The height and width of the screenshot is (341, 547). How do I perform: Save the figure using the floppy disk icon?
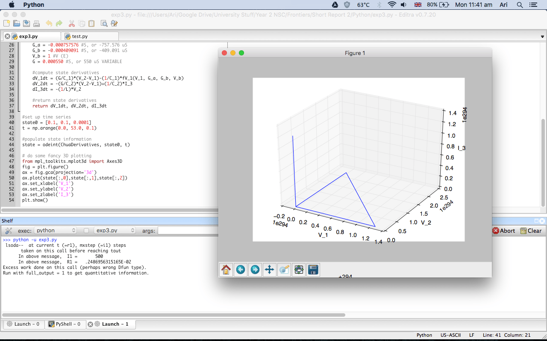pos(313,269)
